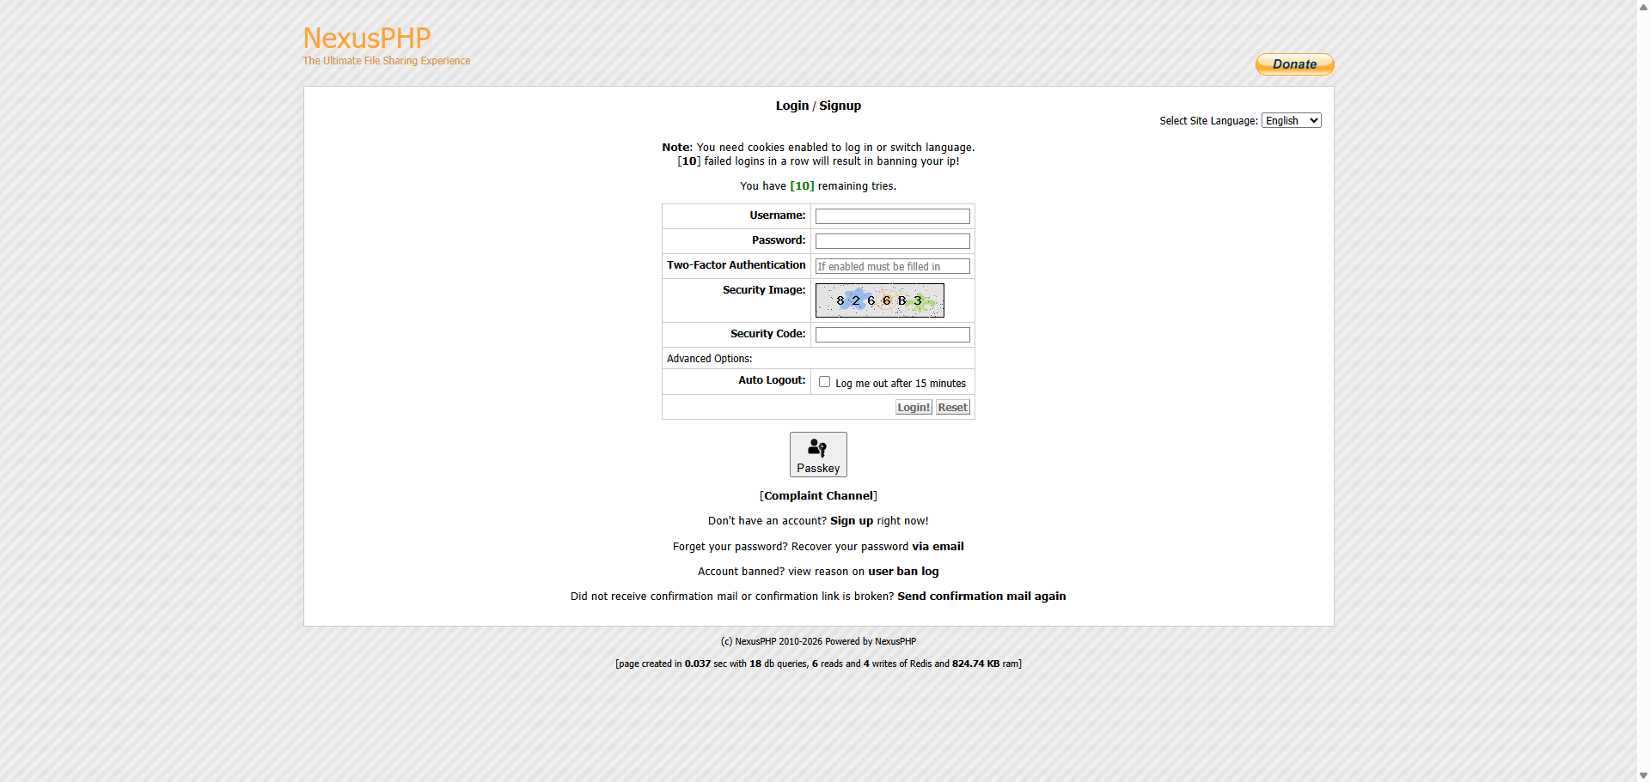The width and height of the screenshot is (1650, 782).
Task: Click the scrollbar up arrow
Action: tap(1643, 7)
